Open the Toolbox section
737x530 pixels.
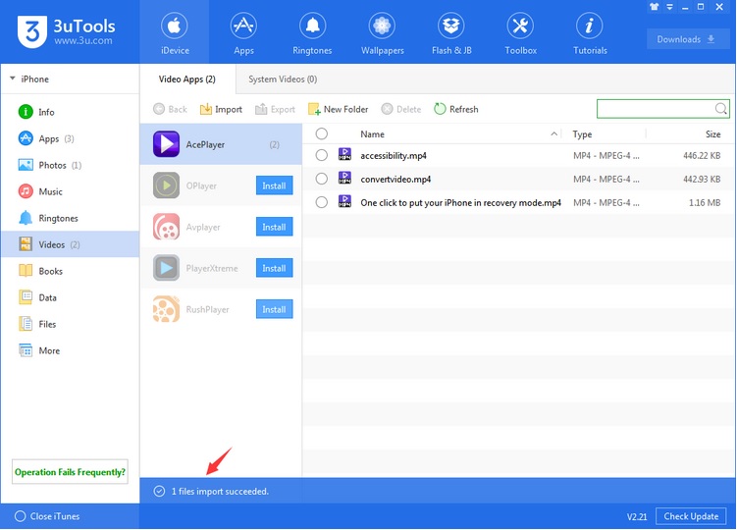click(520, 32)
